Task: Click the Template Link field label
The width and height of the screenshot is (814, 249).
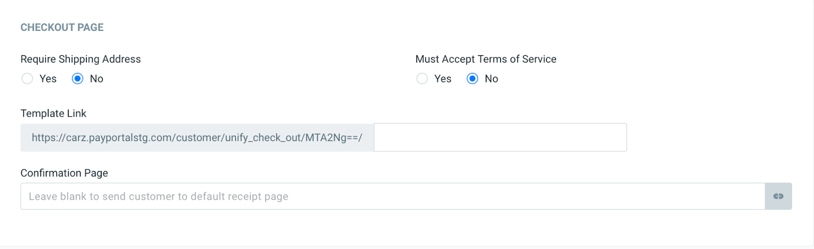Action: (53, 113)
